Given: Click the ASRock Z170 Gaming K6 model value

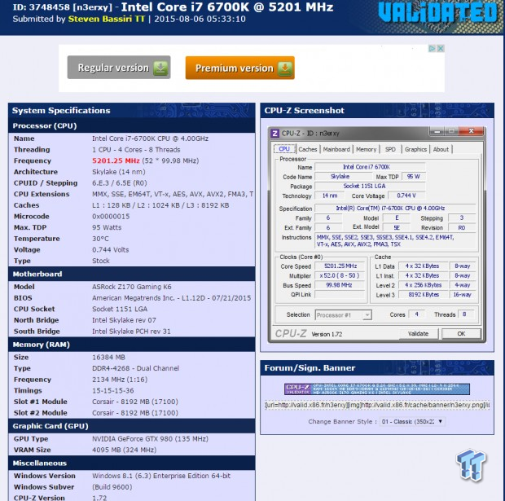Looking at the screenshot, I should coord(132,287).
